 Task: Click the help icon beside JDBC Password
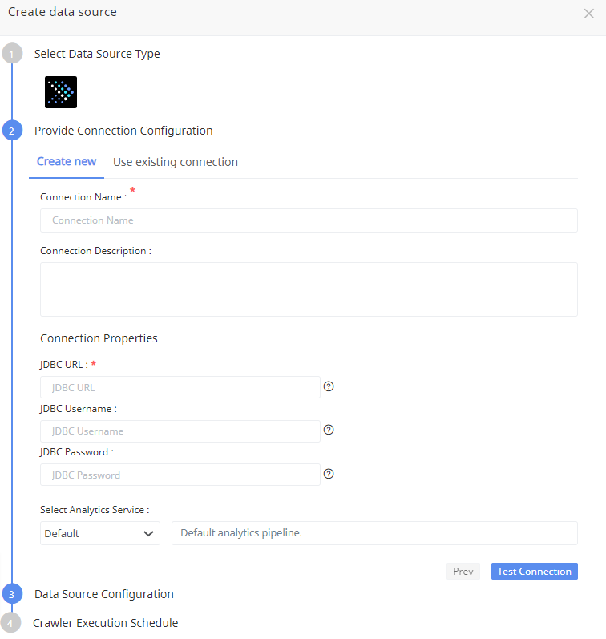[329, 474]
